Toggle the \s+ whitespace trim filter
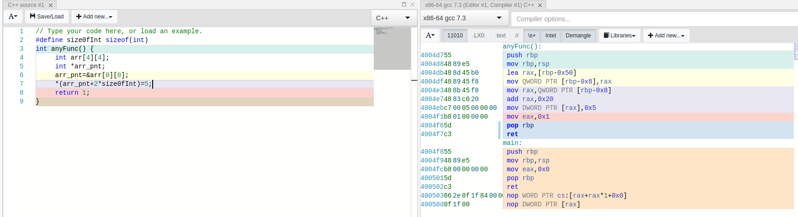 click(x=532, y=36)
